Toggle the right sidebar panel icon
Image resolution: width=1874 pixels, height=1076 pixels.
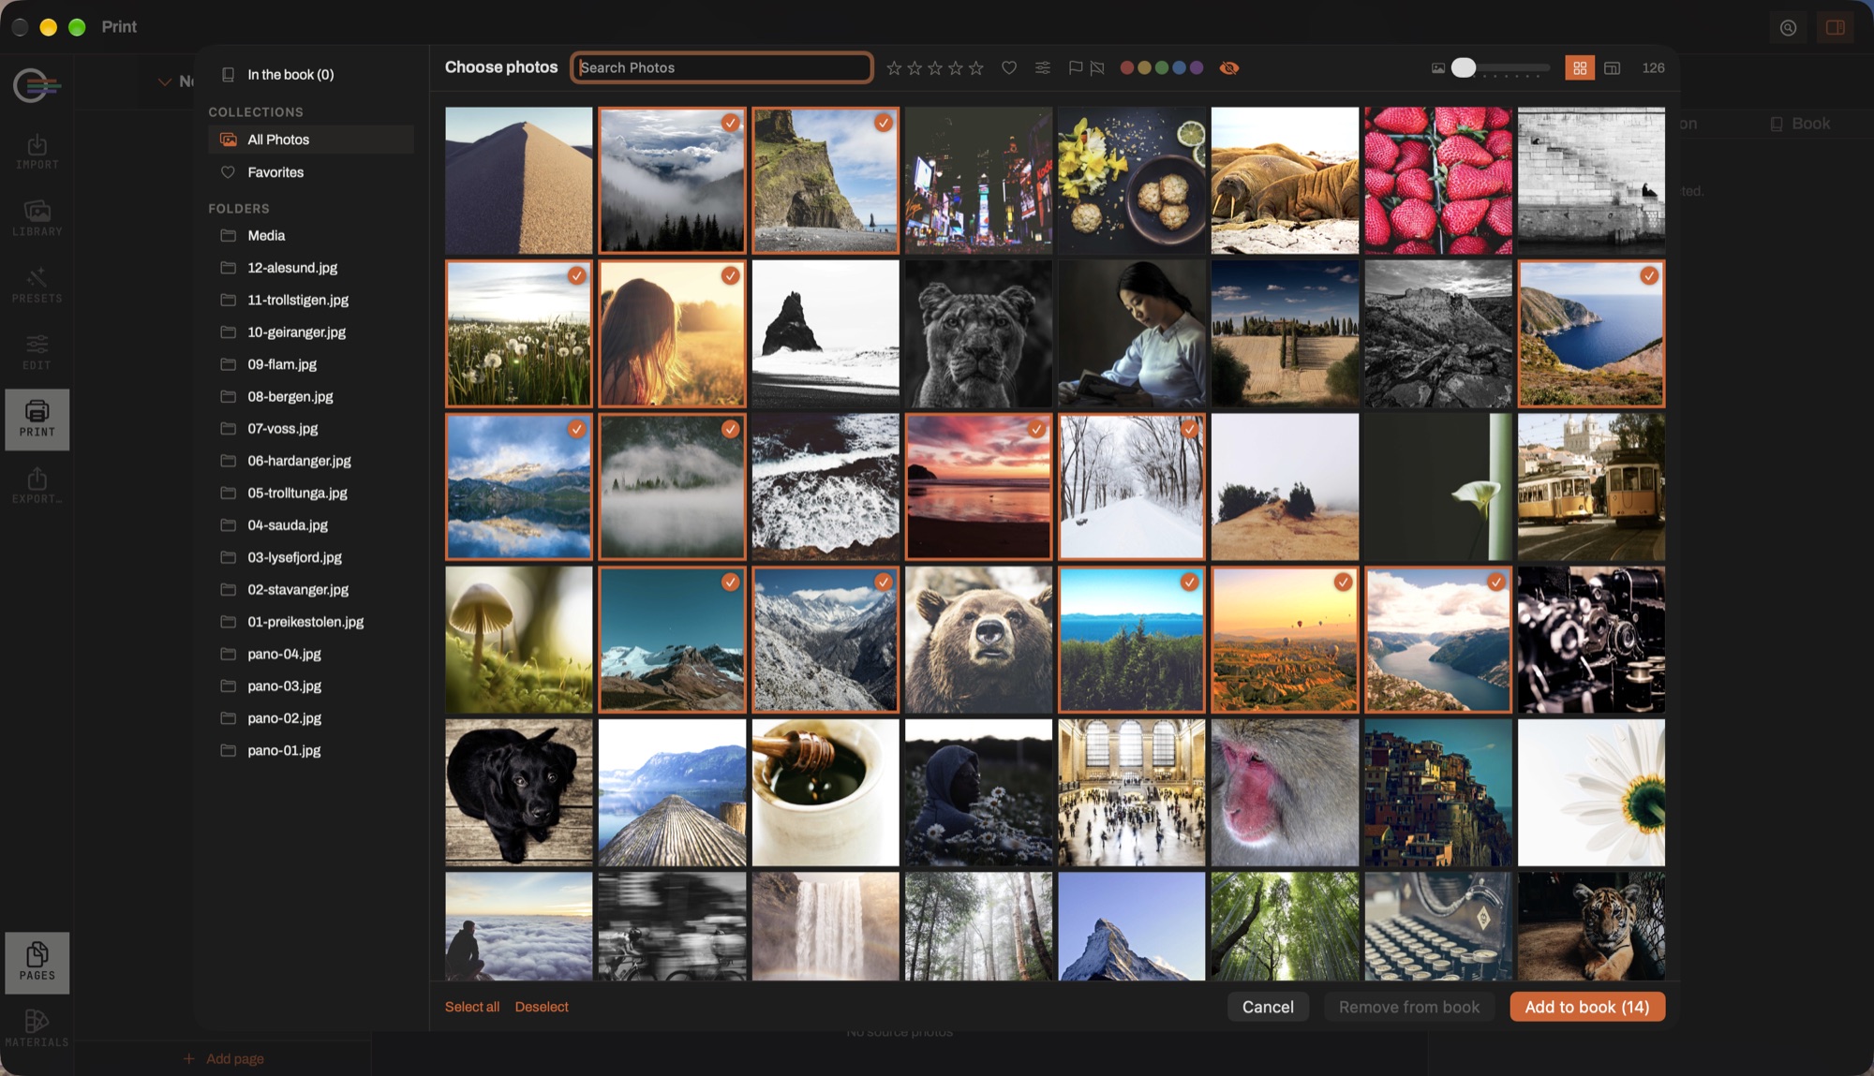coord(1836,27)
